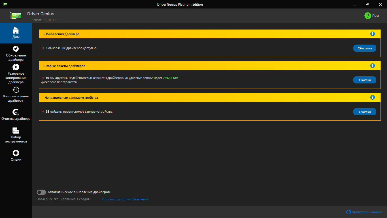Open the Очистка драйвера sidebar icon

pos(16,112)
